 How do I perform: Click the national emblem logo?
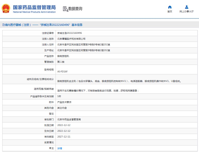coord(6,9)
